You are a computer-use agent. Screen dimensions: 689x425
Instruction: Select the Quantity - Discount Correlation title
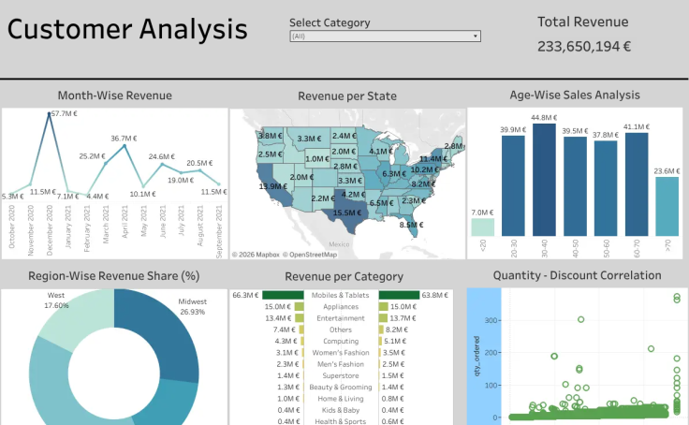pyautogui.click(x=577, y=275)
